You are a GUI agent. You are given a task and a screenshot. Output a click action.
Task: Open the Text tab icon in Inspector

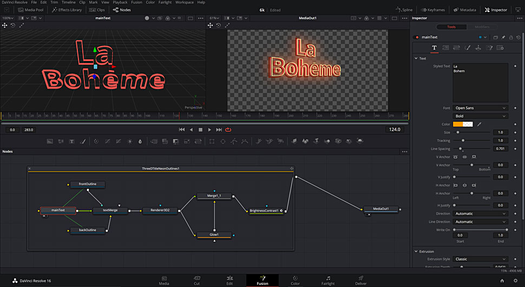point(434,47)
